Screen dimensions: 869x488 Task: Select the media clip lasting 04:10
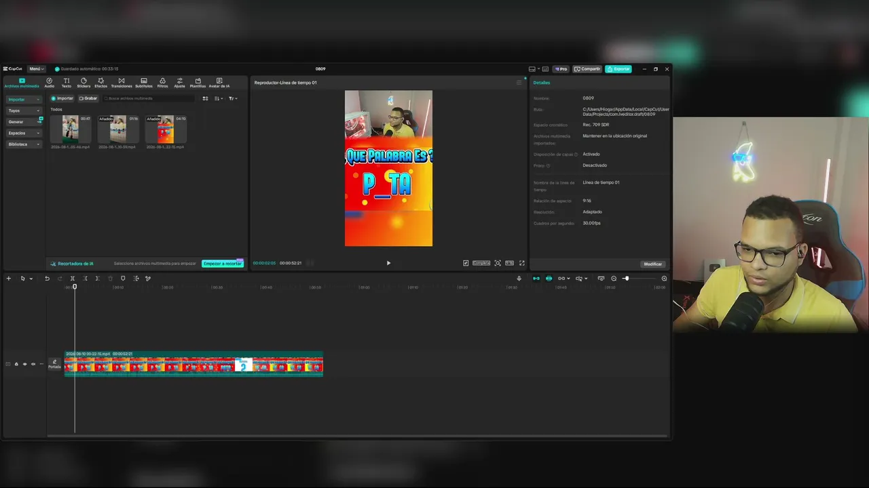point(166,129)
